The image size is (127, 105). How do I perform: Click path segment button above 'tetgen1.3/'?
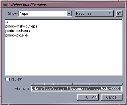coord(65,84)
